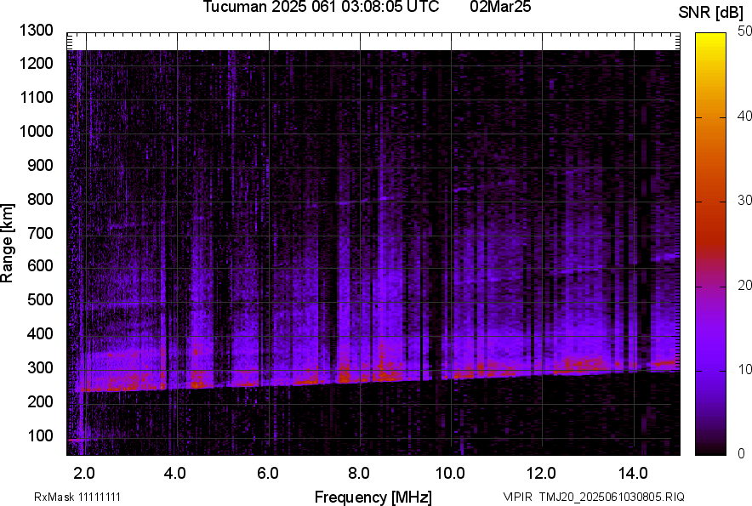The width and height of the screenshot is (752, 506).
Task: Click the 8.0 frequency tick label
Action: 359,473
